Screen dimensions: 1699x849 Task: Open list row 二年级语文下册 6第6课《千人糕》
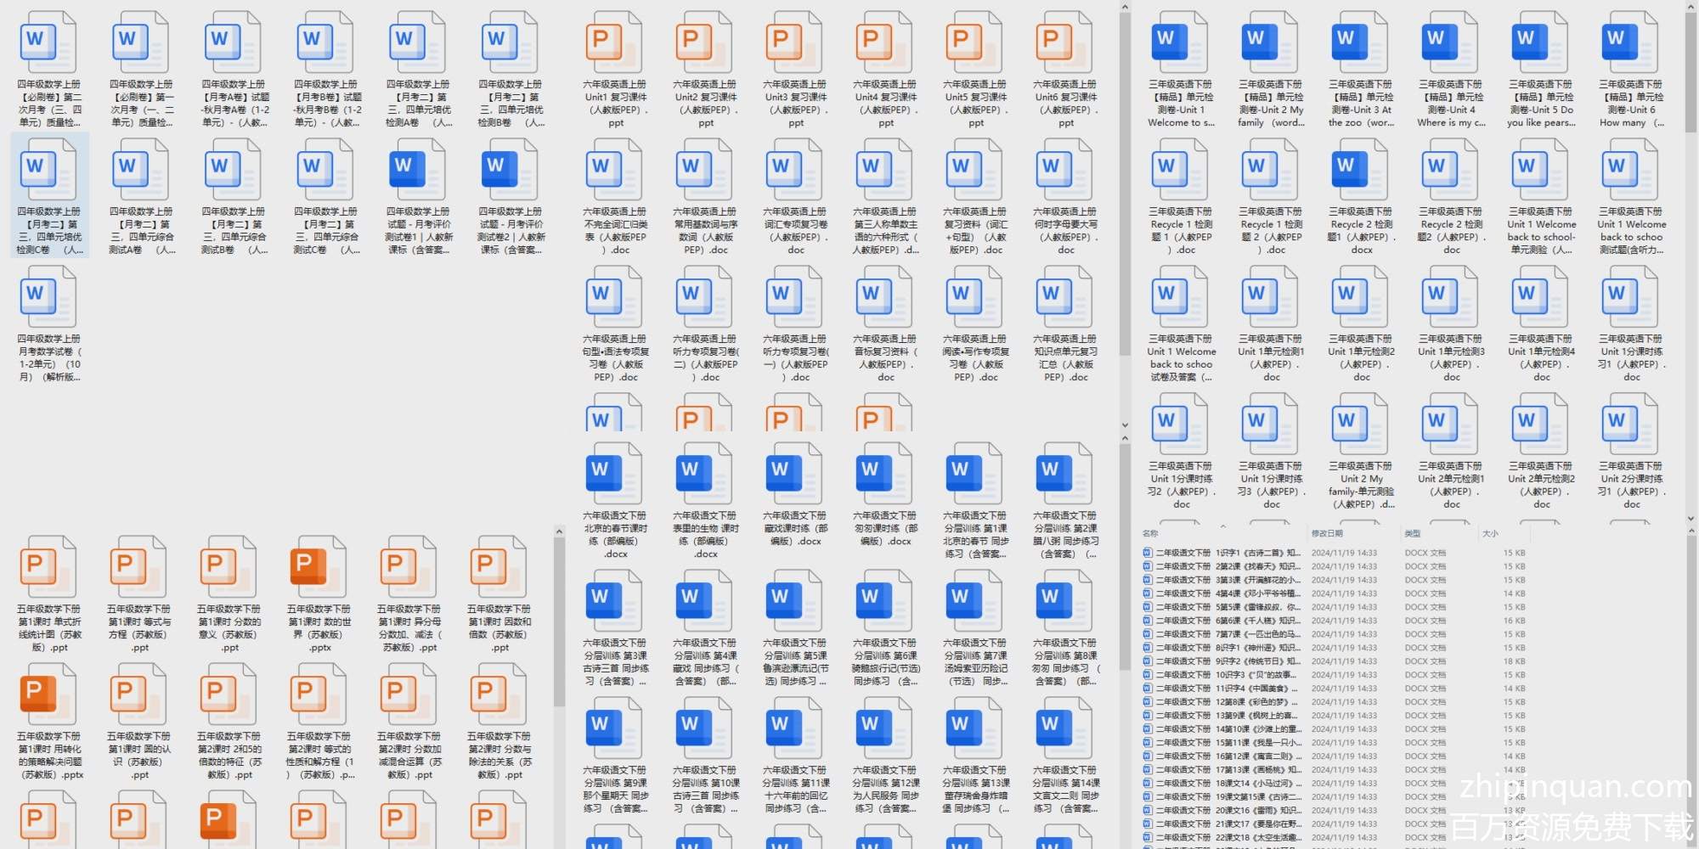1334,621
